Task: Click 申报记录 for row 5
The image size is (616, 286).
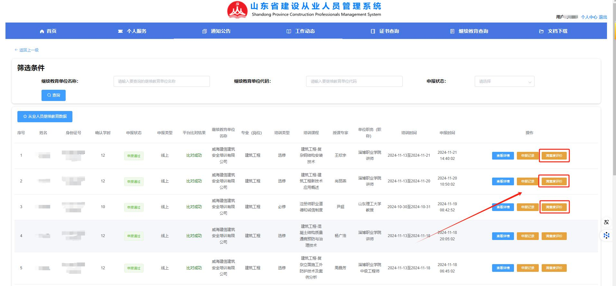Action: [527, 268]
